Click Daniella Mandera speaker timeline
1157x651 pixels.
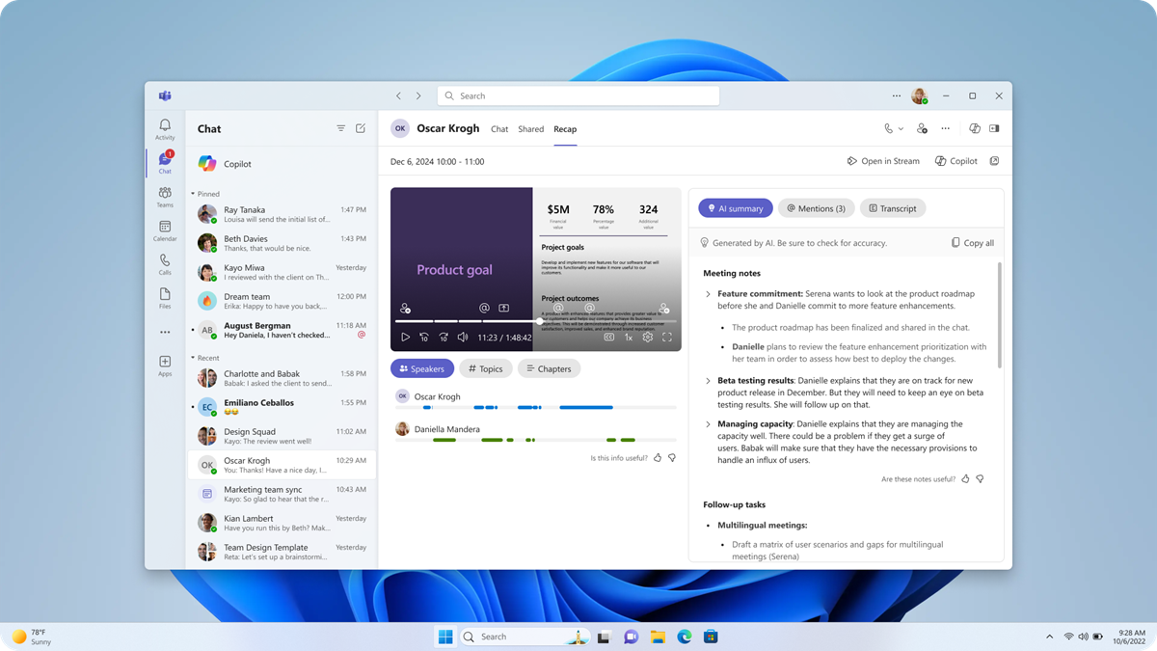(x=535, y=440)
